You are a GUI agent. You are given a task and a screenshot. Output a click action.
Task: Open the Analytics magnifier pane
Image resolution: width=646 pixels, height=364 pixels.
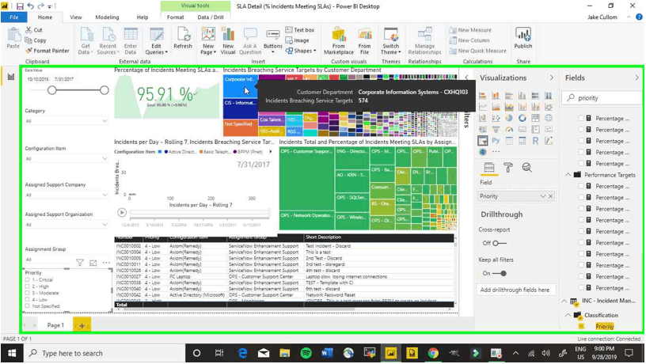click(526, 167)
